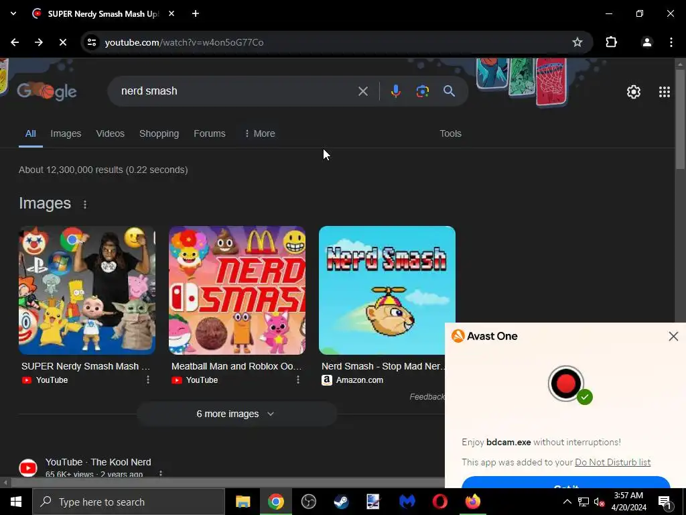Click the Got it button in Avast
Image resolution: width=686 pixels, height=515 pixels.
pyautogui.click(x=565, y=483)
